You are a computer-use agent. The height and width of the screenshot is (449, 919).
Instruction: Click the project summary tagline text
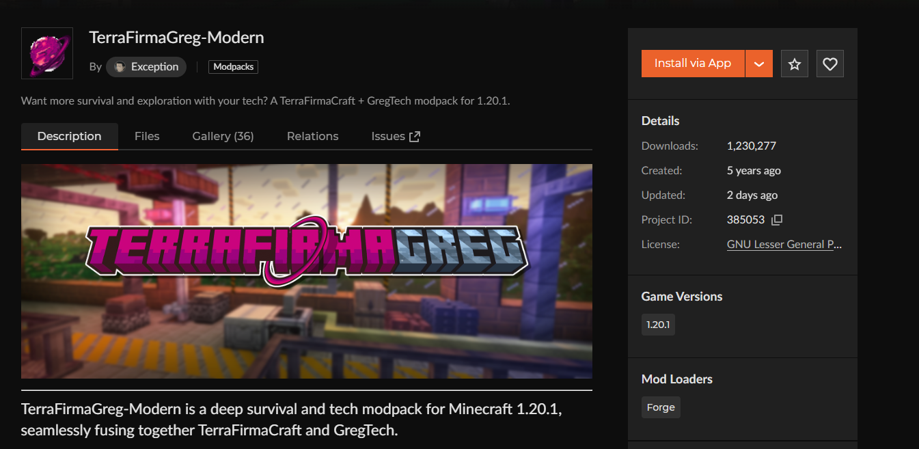pyautogui.click(x=266, y=100)
